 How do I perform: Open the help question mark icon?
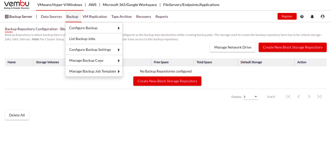(302, 17)
